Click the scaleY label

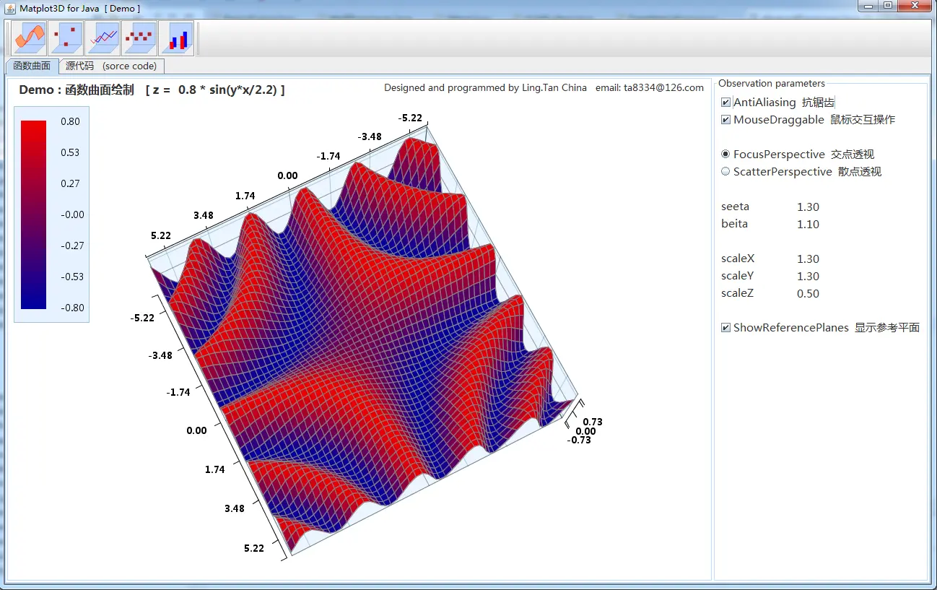tap(738, 276)
